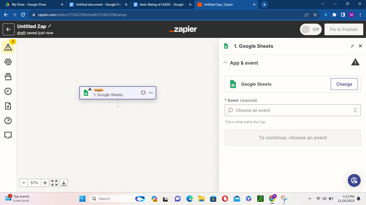This screenshot has height=205, width=366.
Task: Open three-dot menu on Google Sheets trigger step
Action: [151, 93]
